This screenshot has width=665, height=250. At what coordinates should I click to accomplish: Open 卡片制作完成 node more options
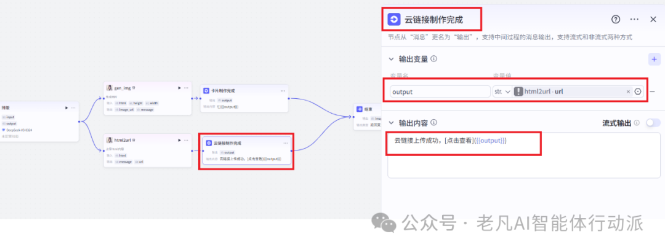[x=283, y=91]
